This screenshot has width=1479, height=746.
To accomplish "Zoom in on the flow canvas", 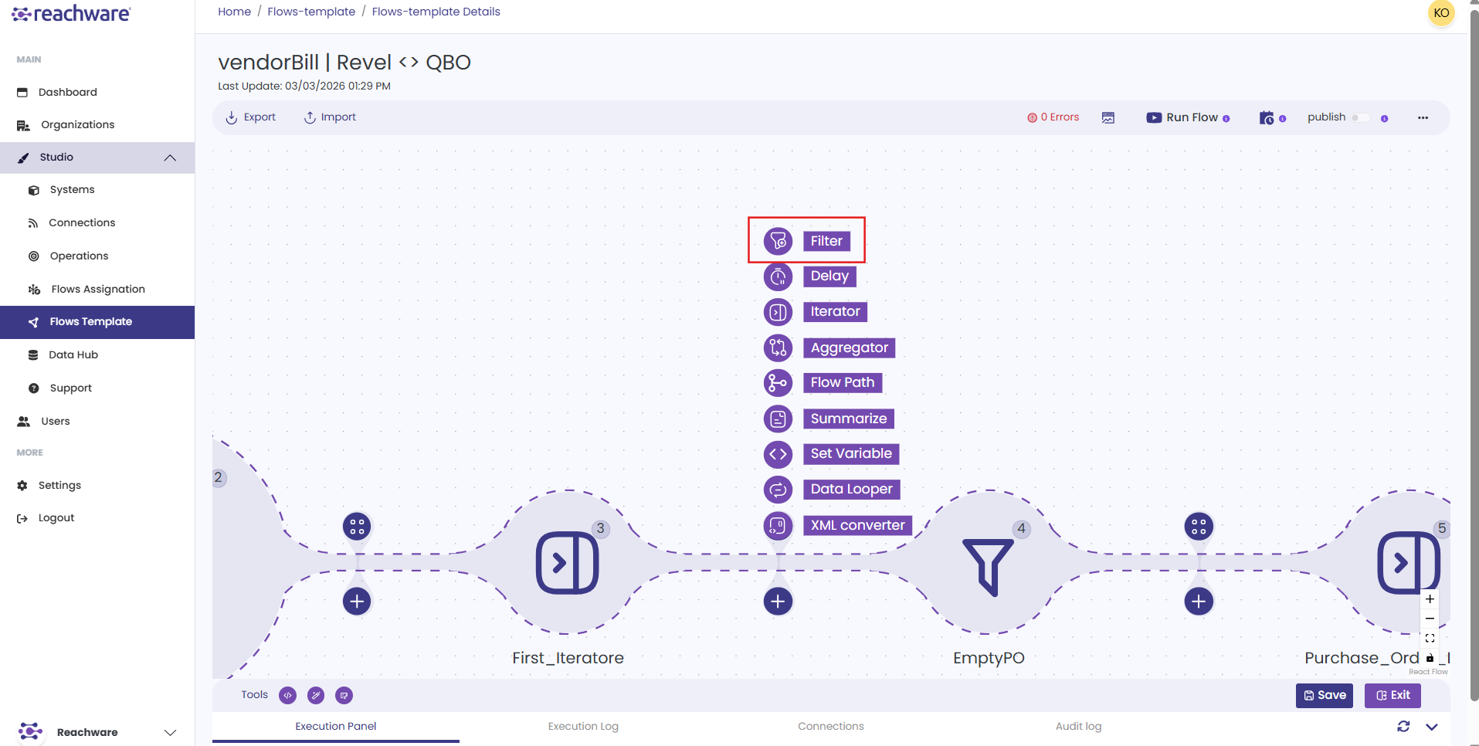I will [1430, 598].
